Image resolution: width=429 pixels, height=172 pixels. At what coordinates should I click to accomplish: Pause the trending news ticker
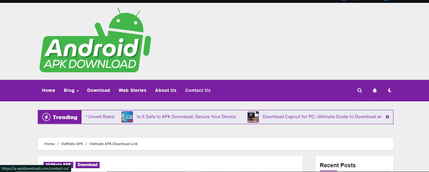tap(387, 117)
